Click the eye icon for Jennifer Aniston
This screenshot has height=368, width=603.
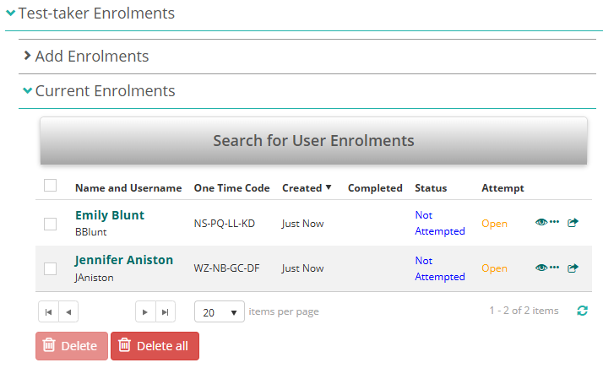click(541, 268)
